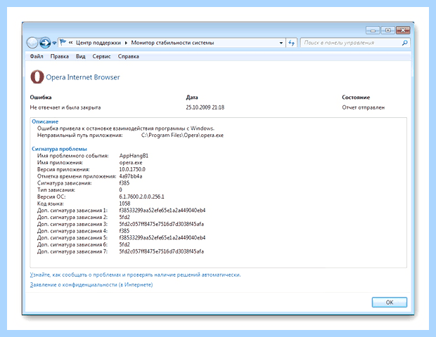The width and height of the screenshot is (436, 337).
Task: Close the window with red X
Action: pyautogui.click(x=403, y=30)
